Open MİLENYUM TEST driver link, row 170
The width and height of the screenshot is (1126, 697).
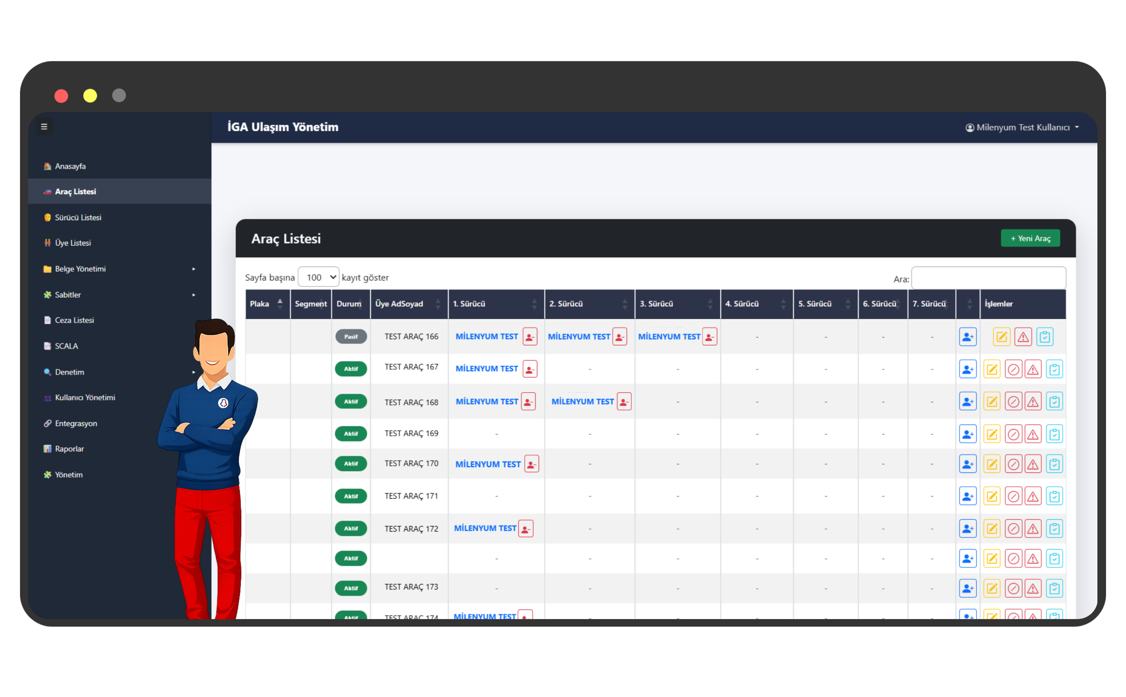(x=488, y=464)
